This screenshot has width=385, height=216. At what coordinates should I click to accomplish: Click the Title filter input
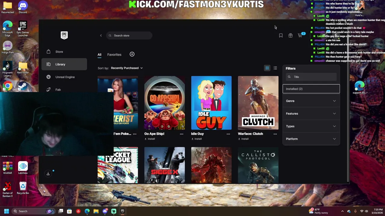[311, 77]
